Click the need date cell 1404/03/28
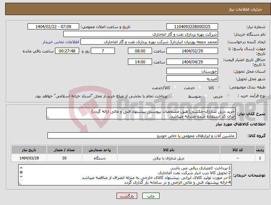The image size is (271, 205). pyautogui.click(x=29, y=158)
